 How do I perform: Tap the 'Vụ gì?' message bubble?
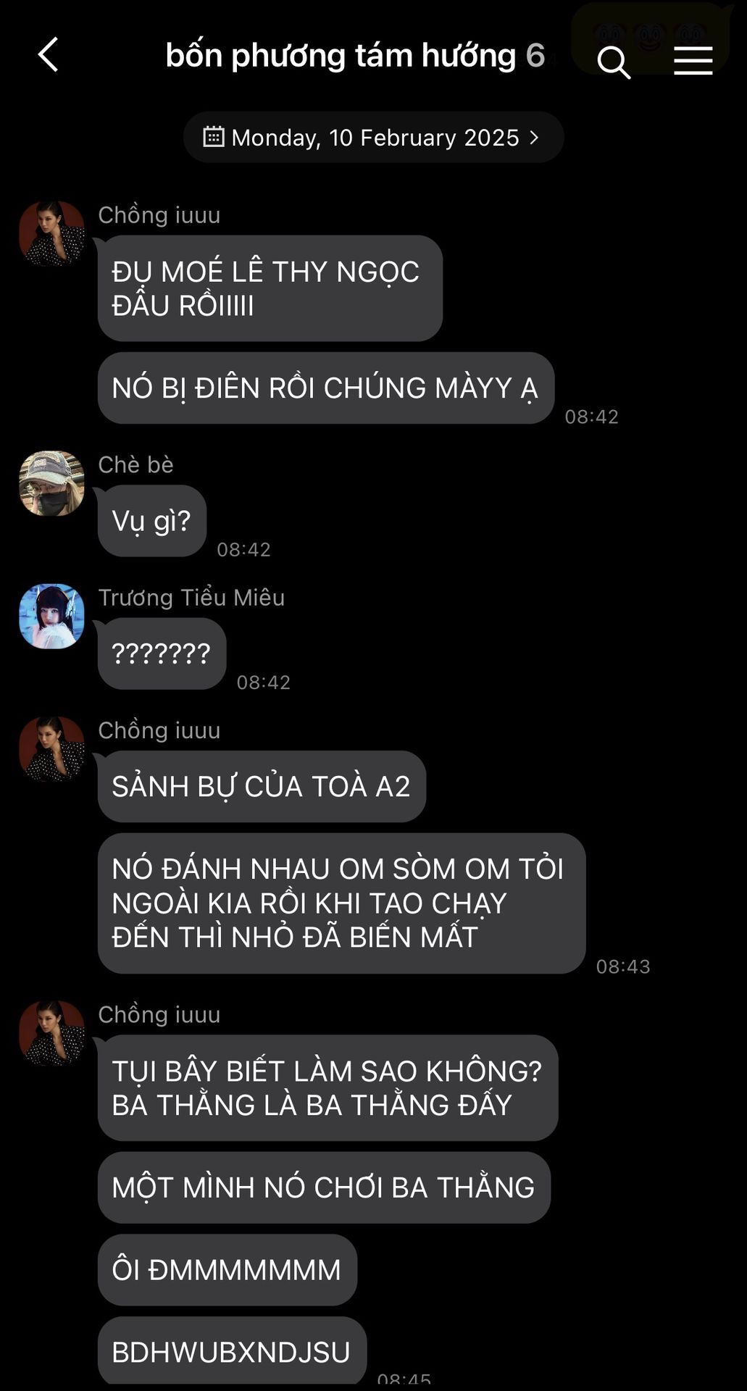pyautogui.click(x=152, y=521)
